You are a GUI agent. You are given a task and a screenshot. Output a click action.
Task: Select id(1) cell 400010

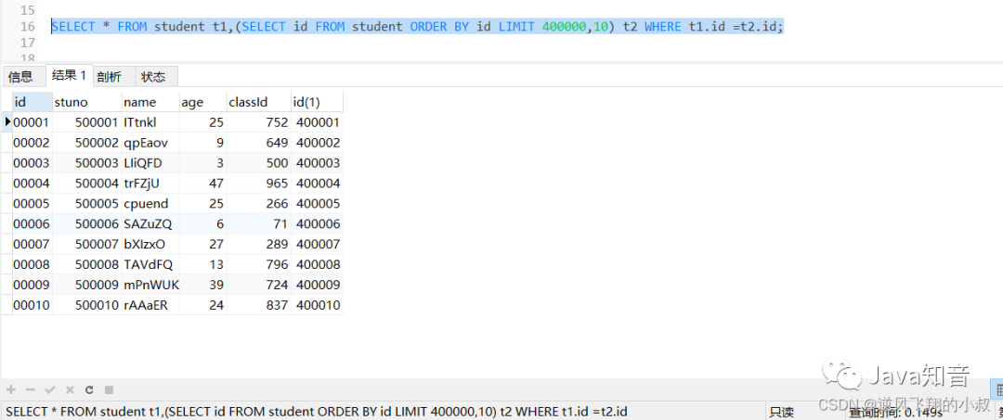point(318,305)
